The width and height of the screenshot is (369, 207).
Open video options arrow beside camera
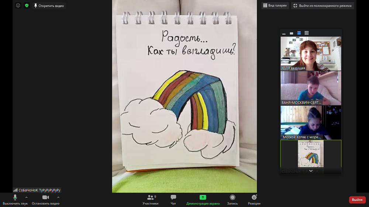58,197
